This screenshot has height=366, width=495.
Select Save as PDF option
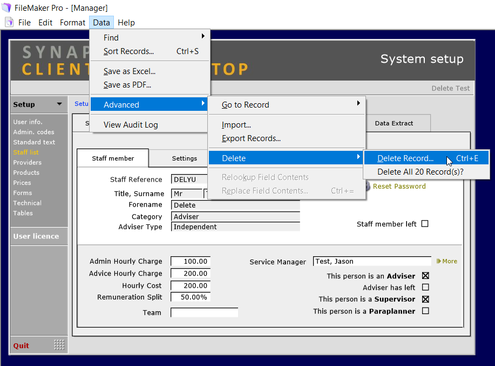[150, 85]
